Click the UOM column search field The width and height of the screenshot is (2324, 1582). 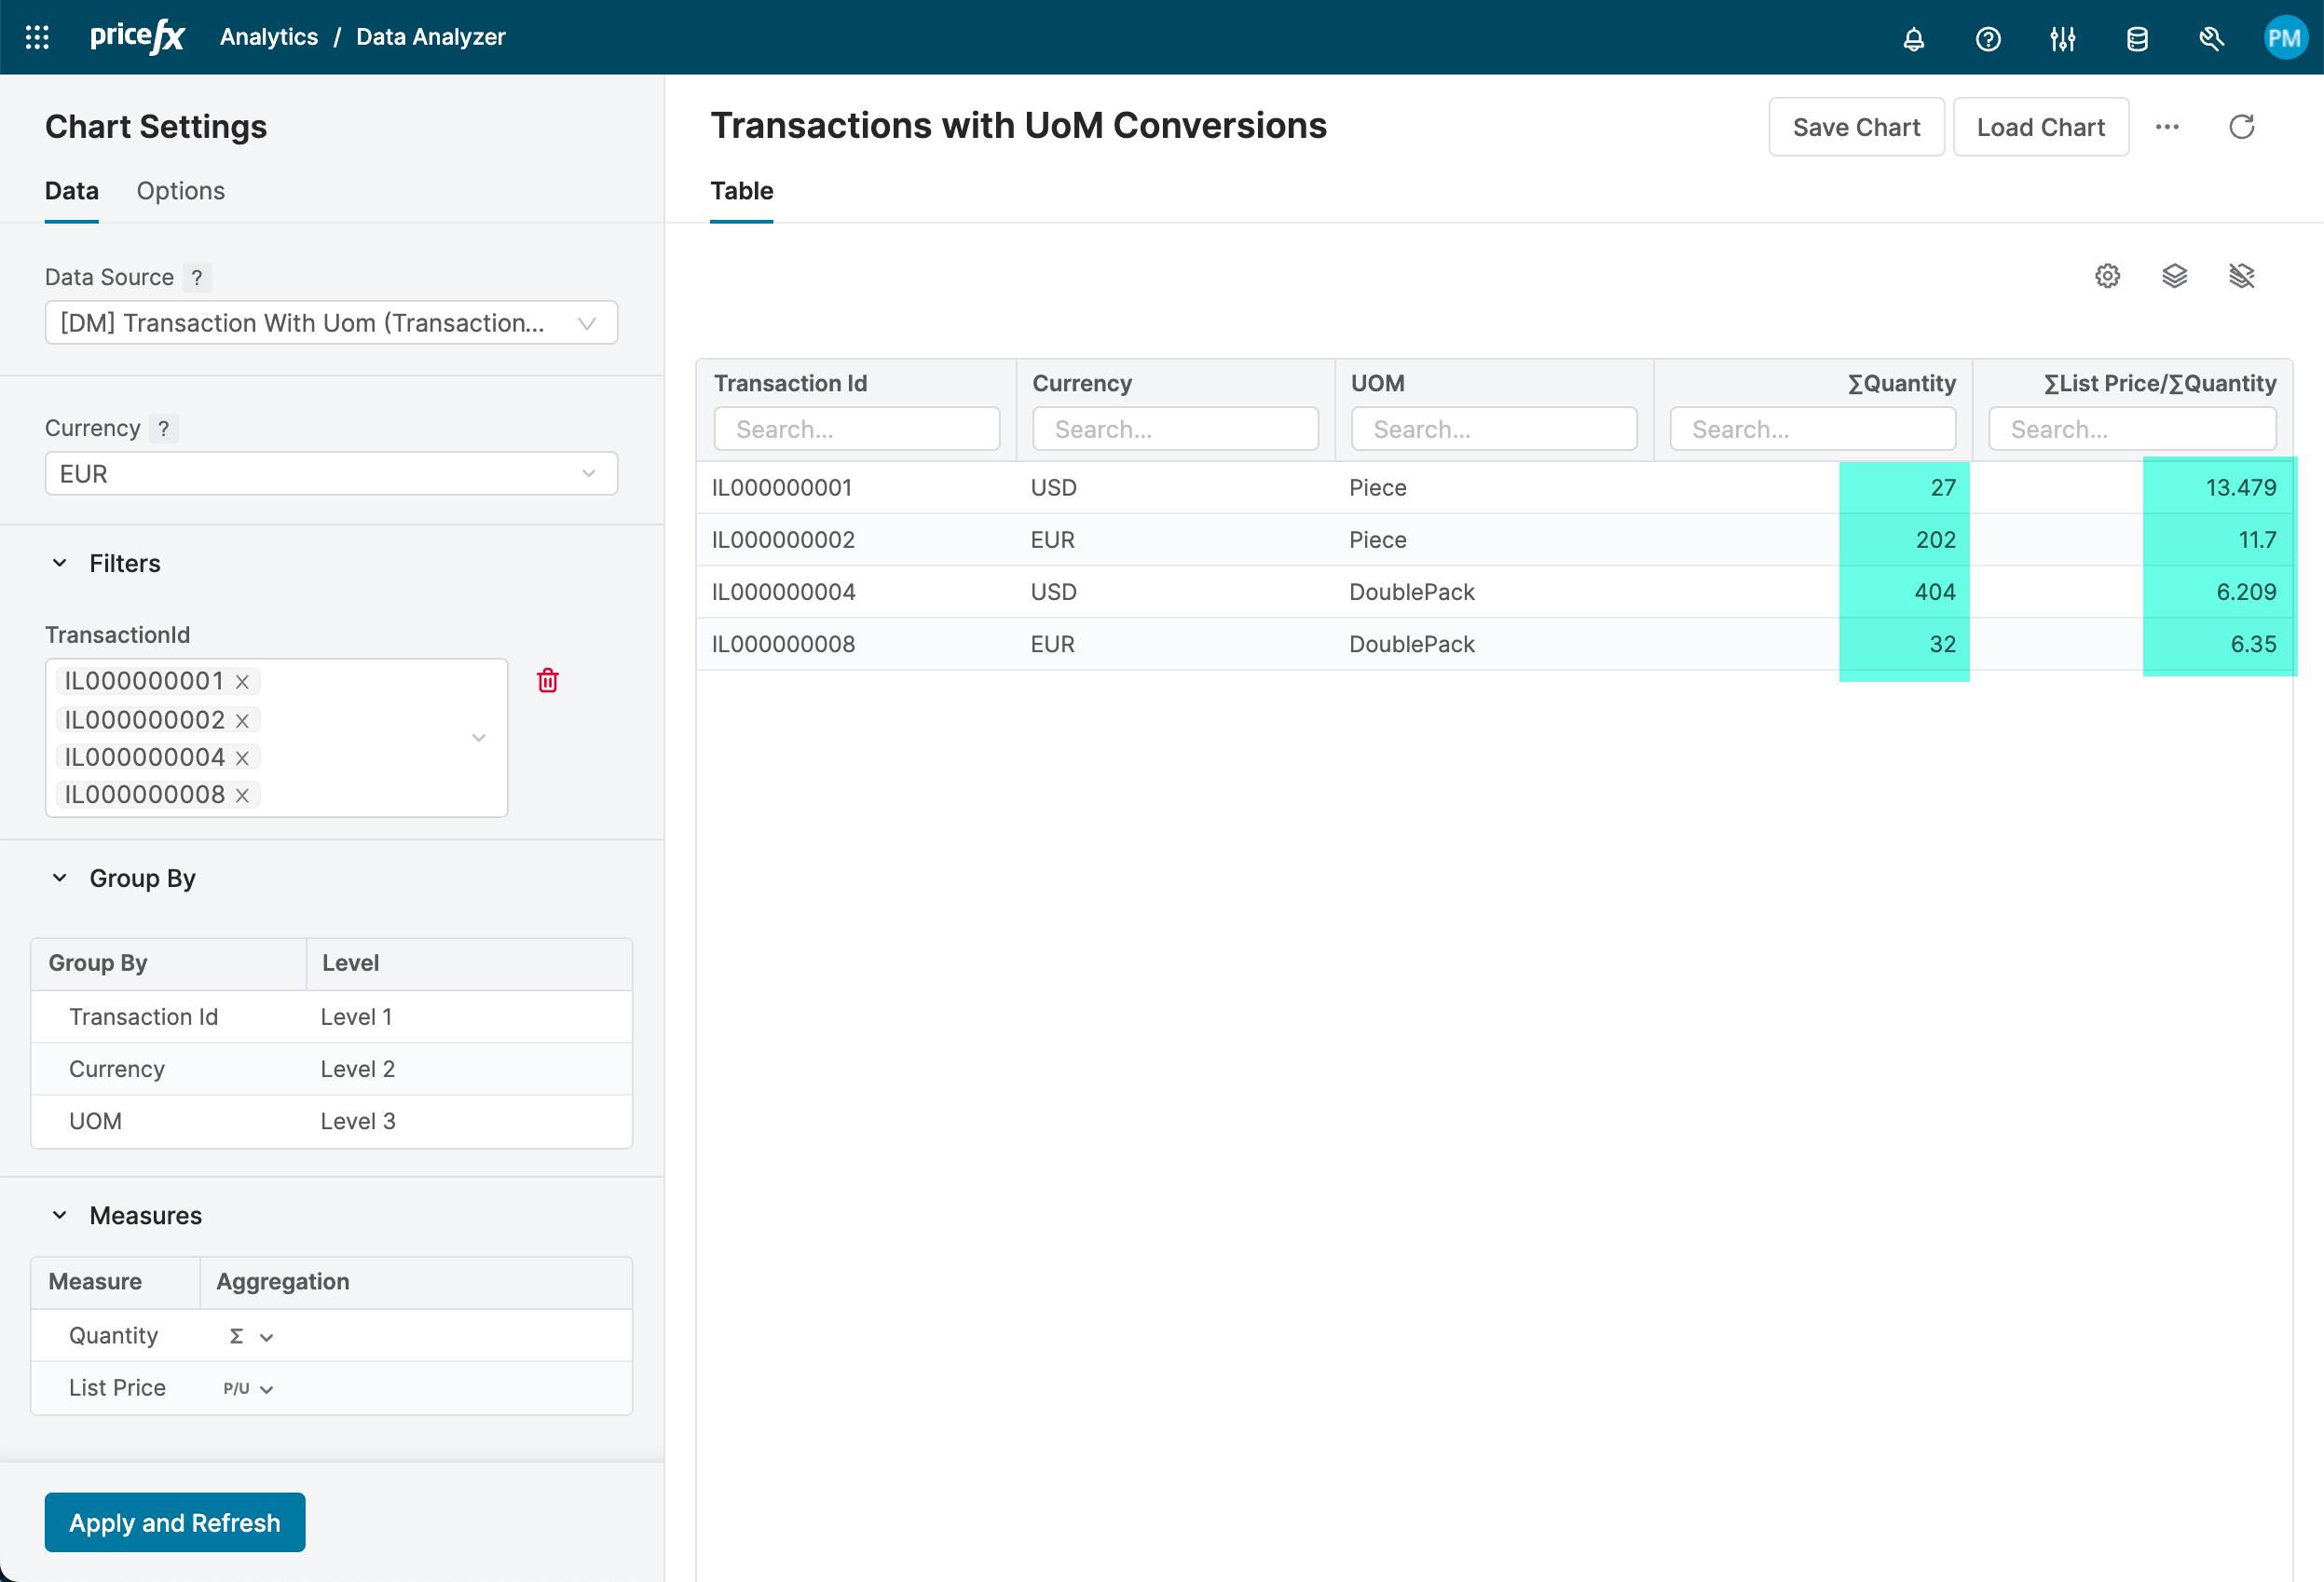point(1493,429)
